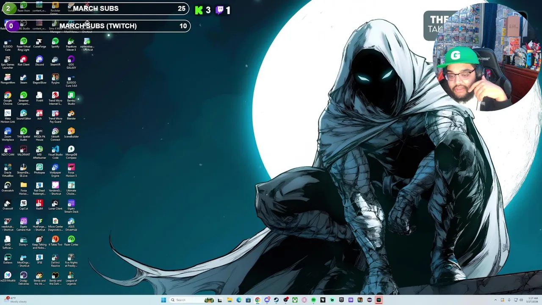Image resolution: width=542 pixels, height=305 pixels.
Task: Open the MSI Afterburner icon
Action: [39, 153]
